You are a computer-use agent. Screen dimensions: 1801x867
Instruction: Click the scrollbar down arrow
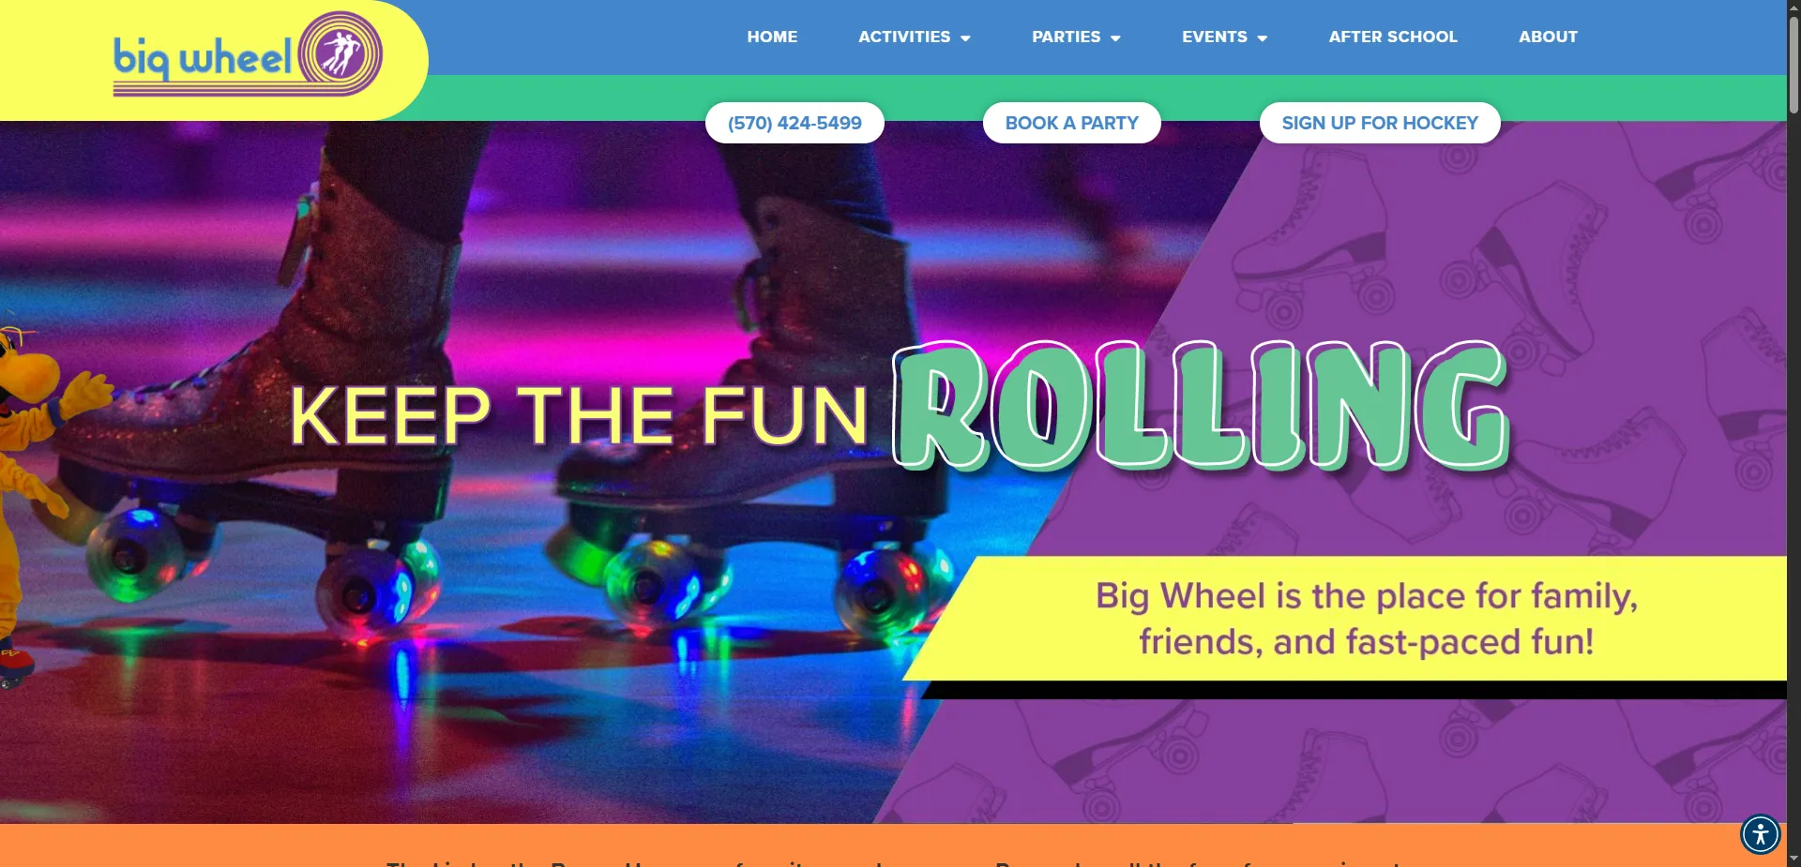[1793, 859]
